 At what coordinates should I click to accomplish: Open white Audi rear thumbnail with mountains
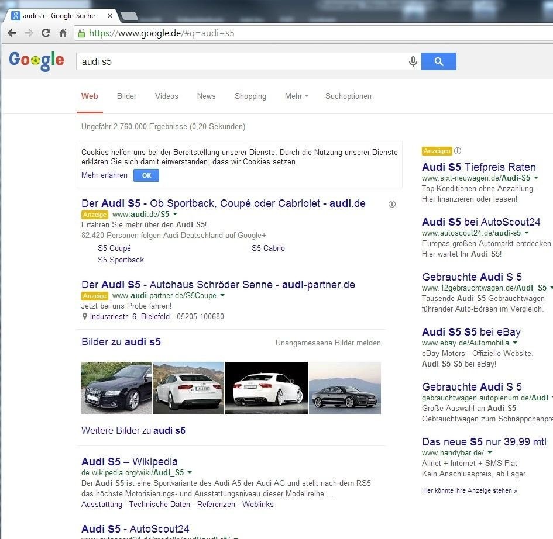coord(188,388)
